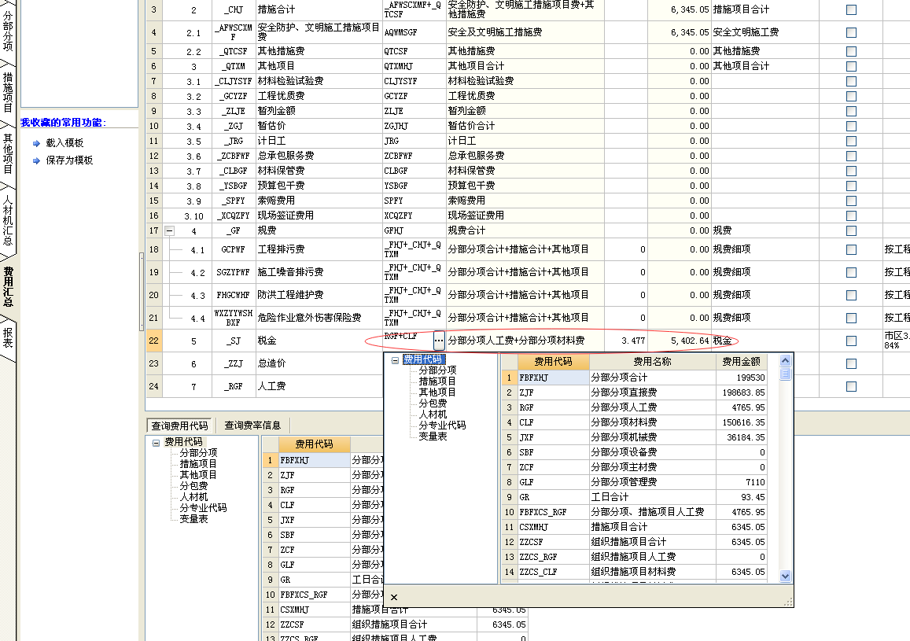Click 费用代码 header in bottom panel table
This screenshot has height=641, width=910.
tap(314, 444)
